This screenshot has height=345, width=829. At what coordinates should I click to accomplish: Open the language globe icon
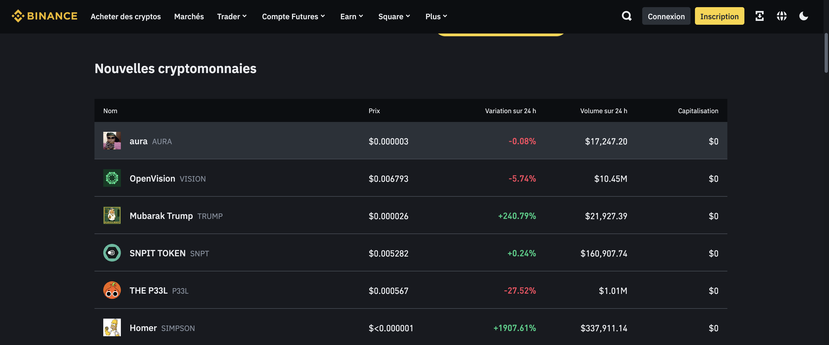pyautogui.click(x=781, y=16)
